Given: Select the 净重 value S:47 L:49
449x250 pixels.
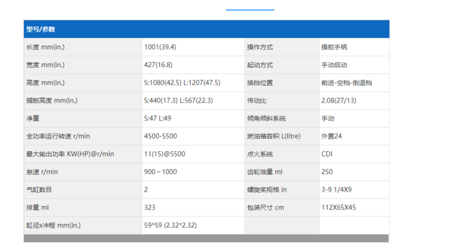Looking at the screenshot, I should click(158, 118).
